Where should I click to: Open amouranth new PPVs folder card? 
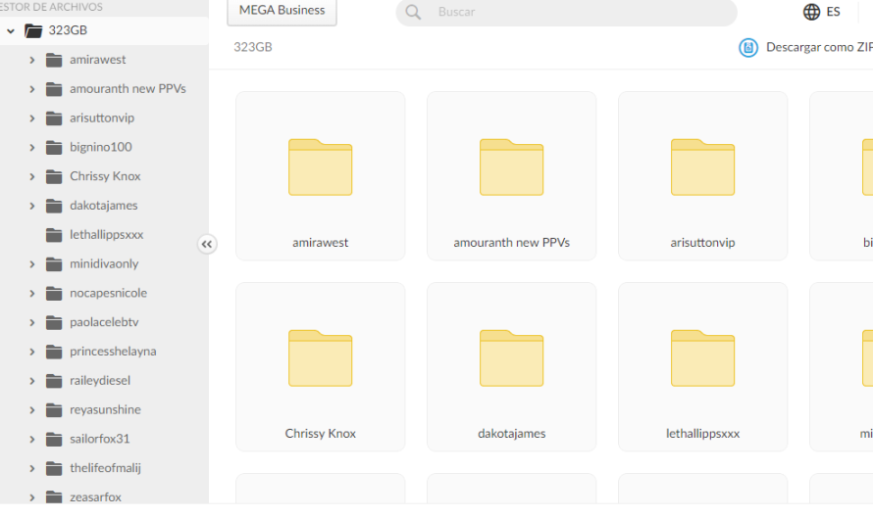511,175
